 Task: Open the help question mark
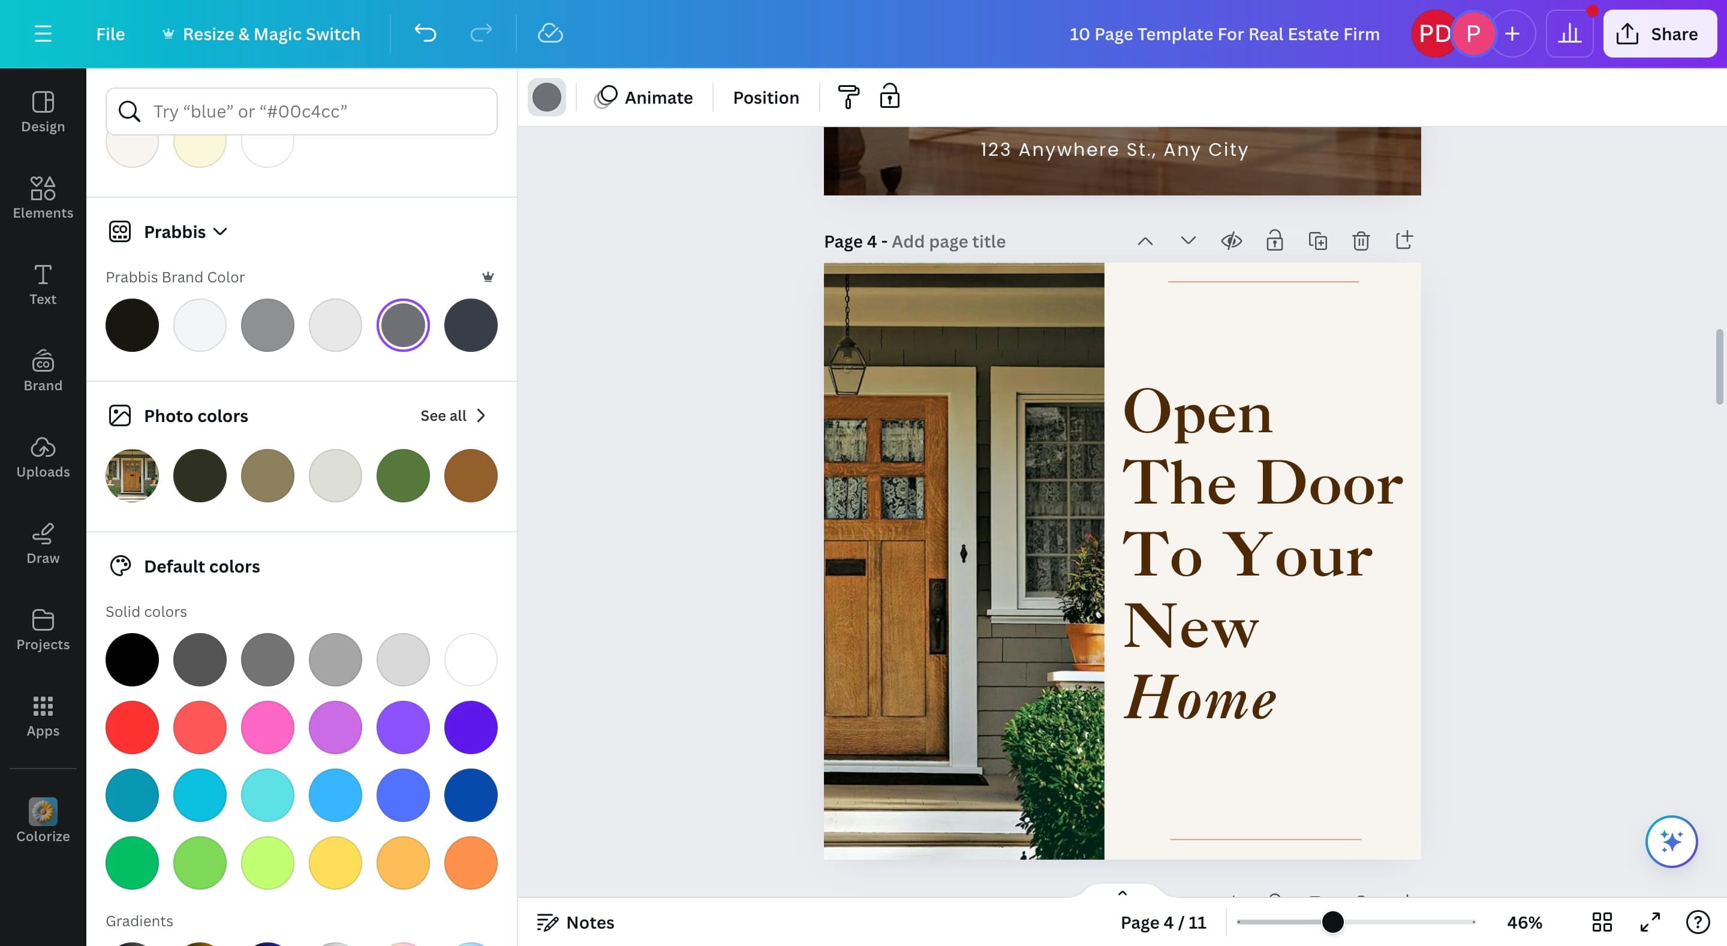(x=1698, y=922)
